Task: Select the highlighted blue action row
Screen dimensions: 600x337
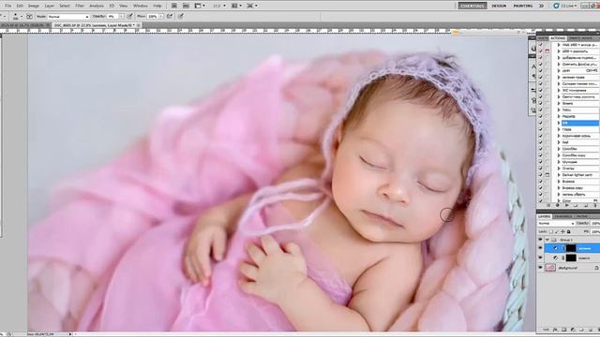Action: [x=579, y=123]
